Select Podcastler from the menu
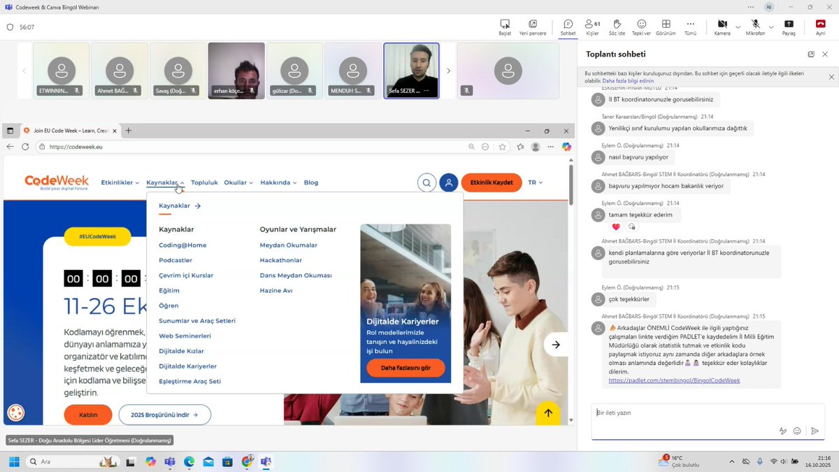This screenshot has height=472, width=839. [x=175, y=260]
